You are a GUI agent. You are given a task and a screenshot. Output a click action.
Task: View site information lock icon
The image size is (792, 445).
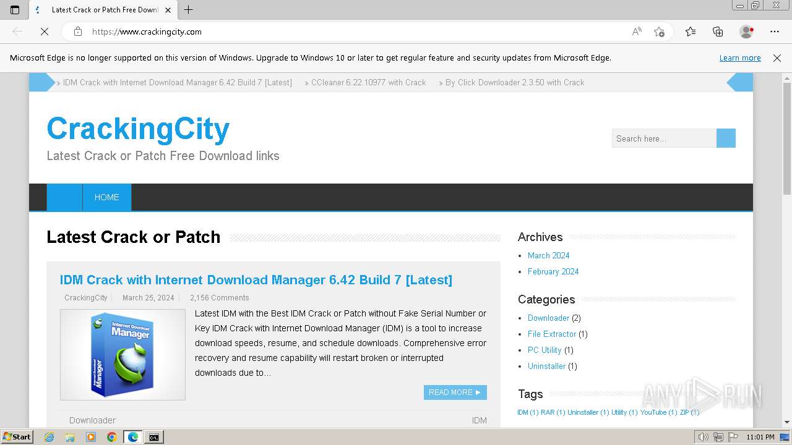(77, 32)
